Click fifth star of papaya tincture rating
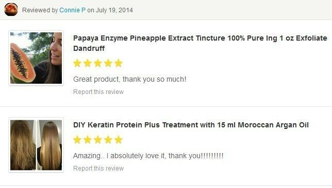Image resolution: width=332 pixels, height=188 pixels. tap(119, 63)
